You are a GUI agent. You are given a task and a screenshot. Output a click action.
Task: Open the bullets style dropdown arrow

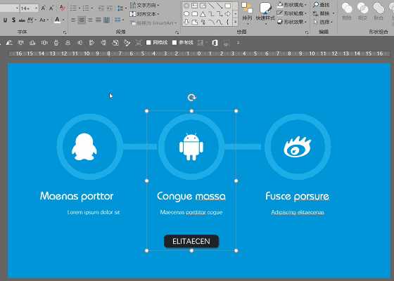[80, 8]
